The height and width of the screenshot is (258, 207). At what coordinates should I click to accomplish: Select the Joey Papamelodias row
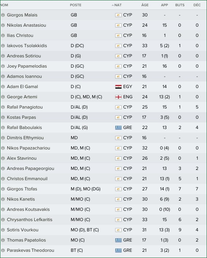(103, 66)
